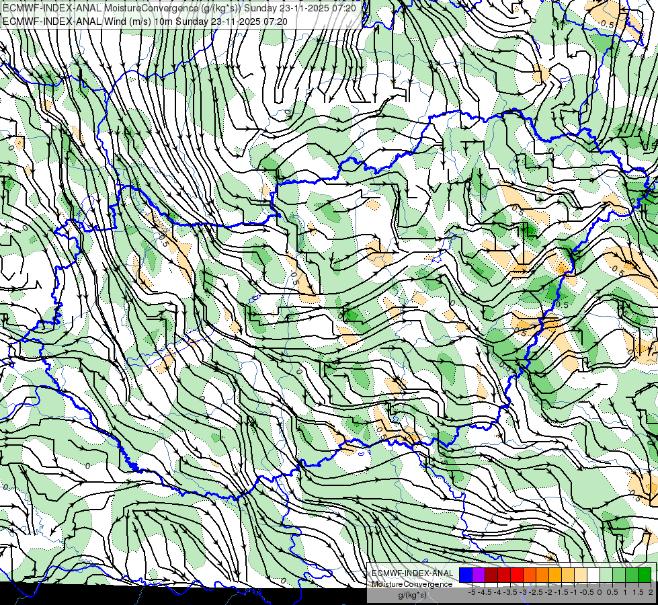
Task: Click the orange swatch between -2.5 and -2
Action: pyautogui.click(x=542, y=575)
